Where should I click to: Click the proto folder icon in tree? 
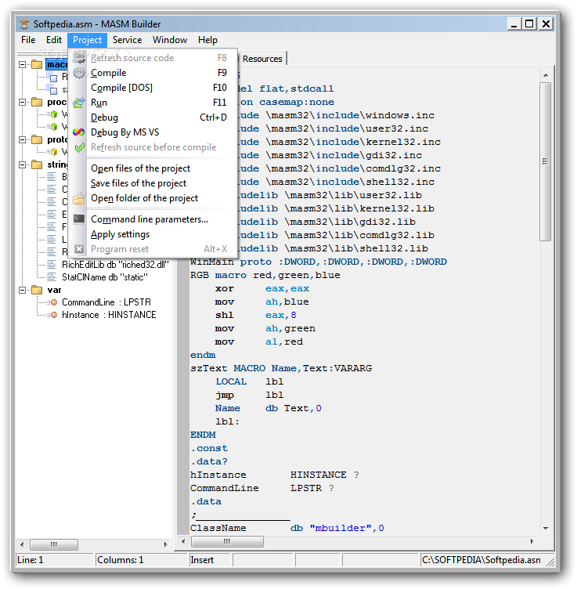(37, 139)
